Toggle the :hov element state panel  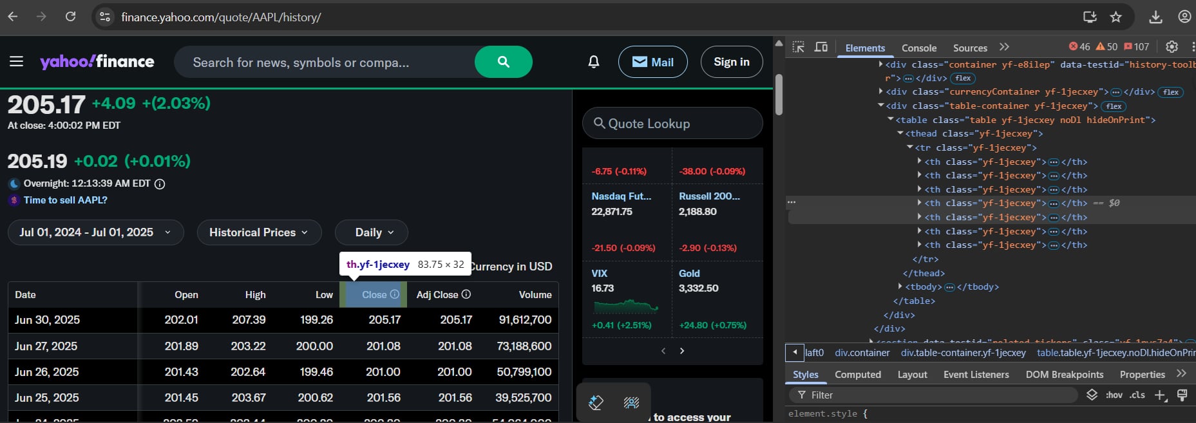[1114, 395]
